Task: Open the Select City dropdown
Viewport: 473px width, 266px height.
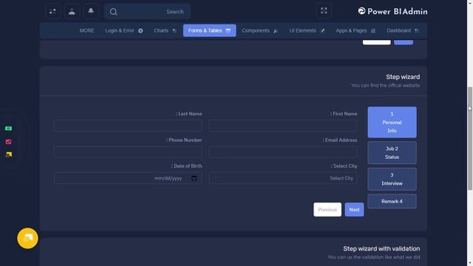Action: click(x=283, y=178)
